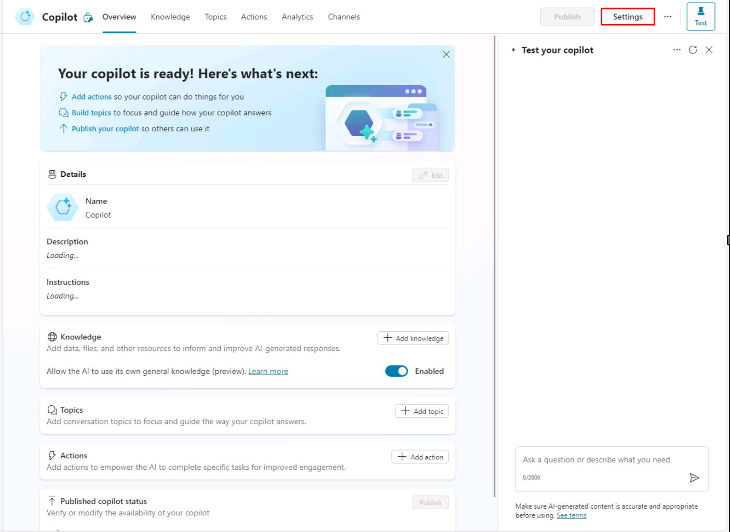Click the Add knowledge button

click(413, 338)
